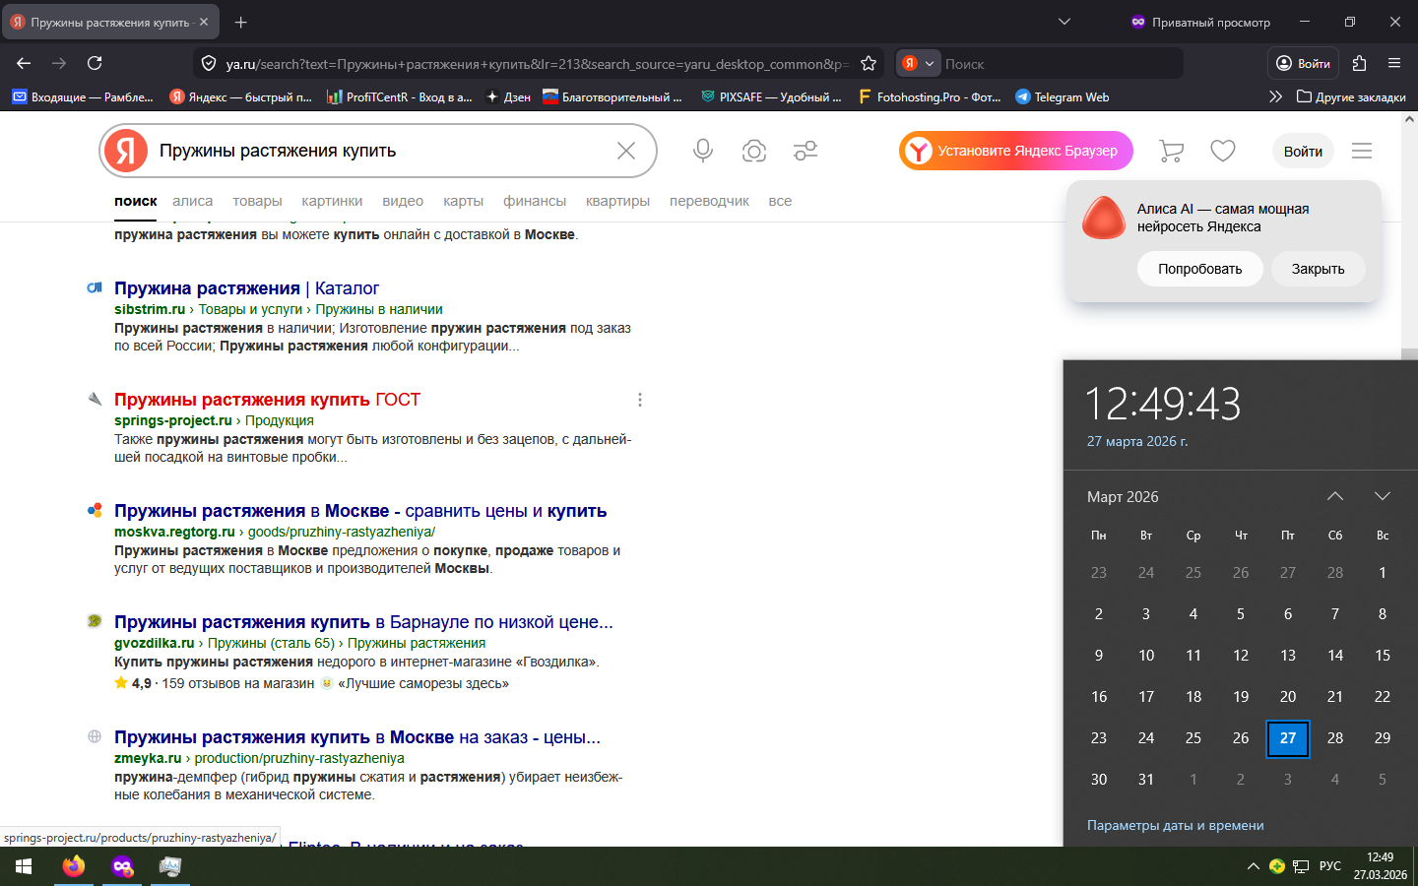Screen dimensions: 1418x886
Task: Open Yandex favorites heart
Action: pos(1223,151)
